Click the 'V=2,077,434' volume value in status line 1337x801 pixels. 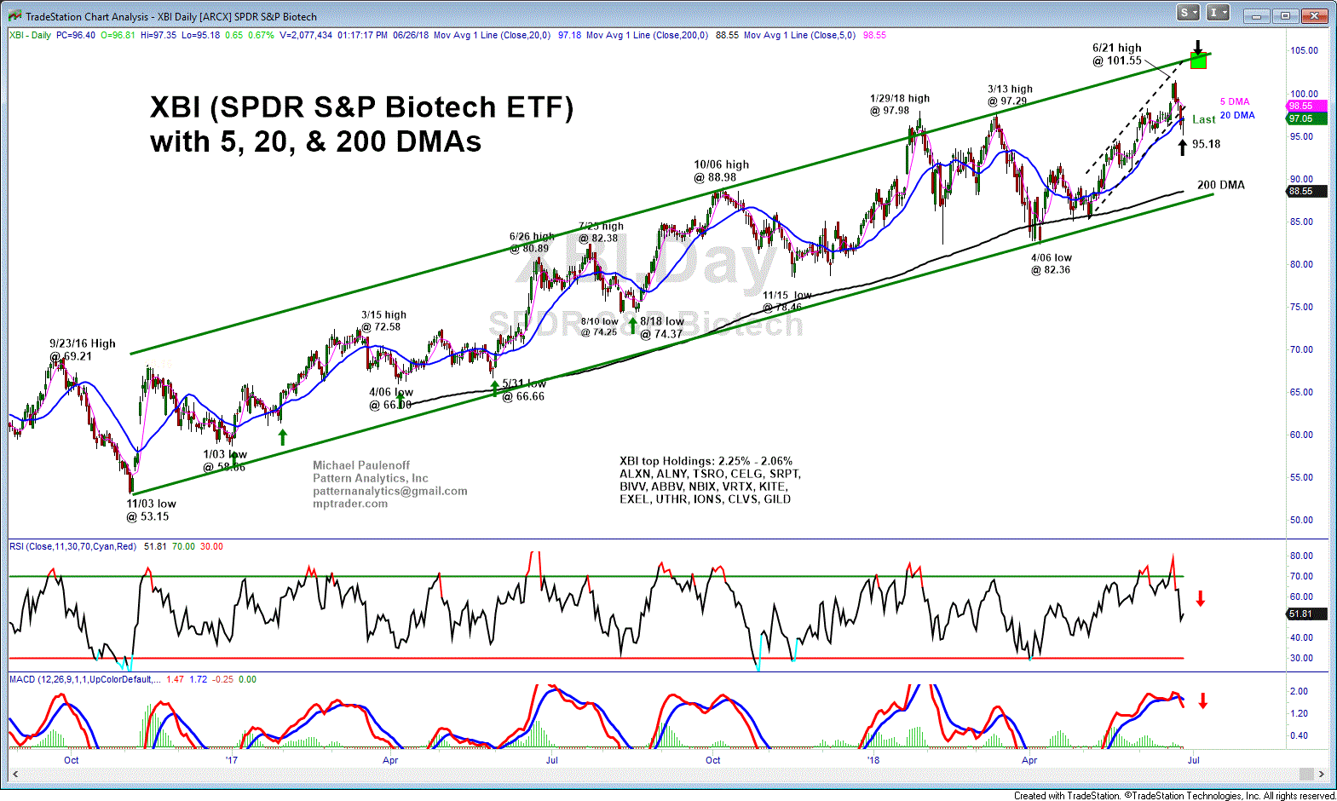point(306,36)
